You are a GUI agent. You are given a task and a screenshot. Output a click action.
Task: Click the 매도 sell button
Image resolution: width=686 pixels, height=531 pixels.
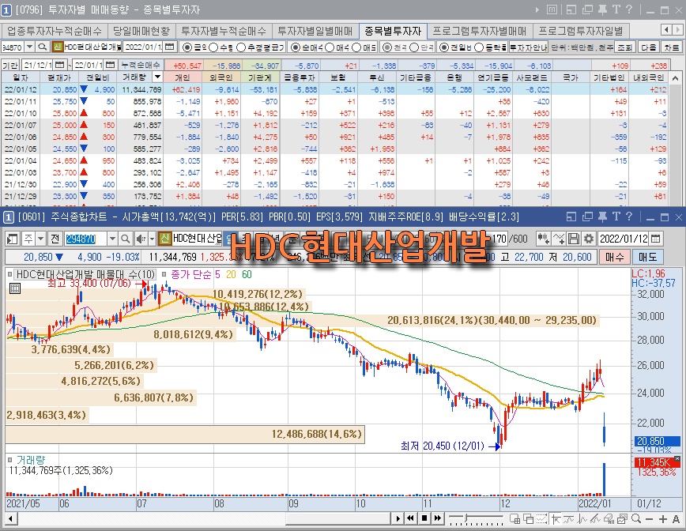pos(647,257)
